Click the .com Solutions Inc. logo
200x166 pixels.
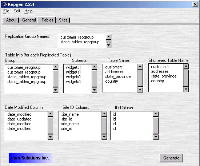(31, 158)
